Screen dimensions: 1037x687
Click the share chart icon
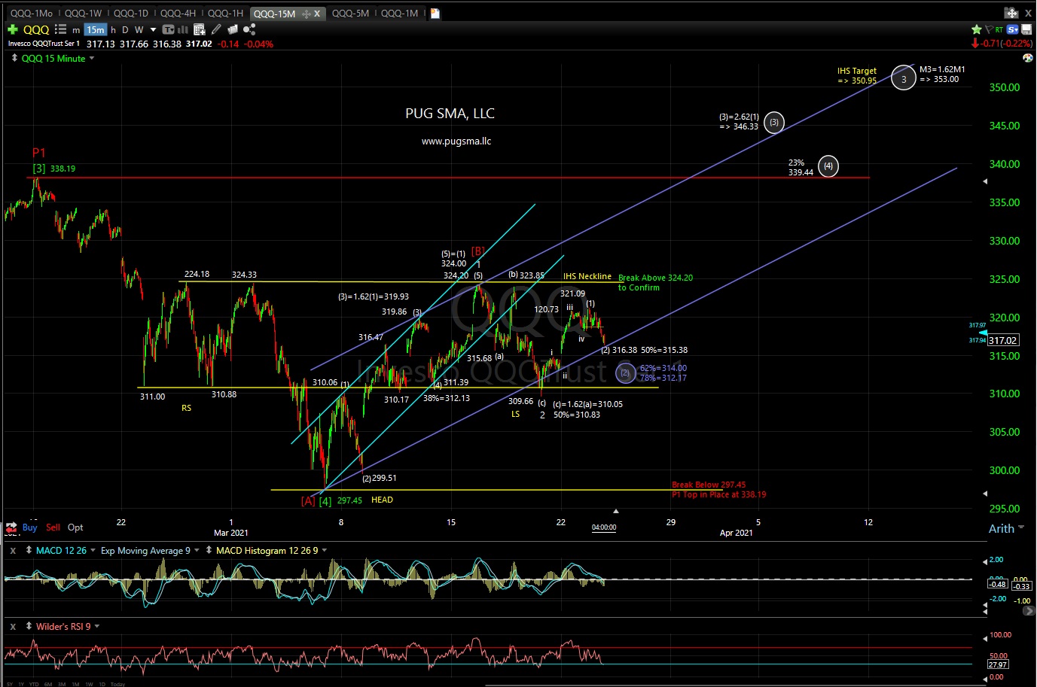coord(249,29)
